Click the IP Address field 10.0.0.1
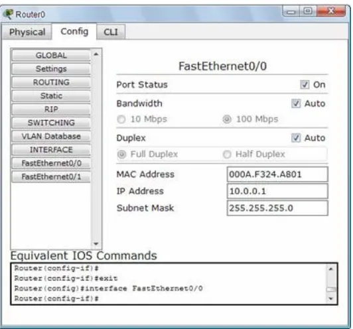353x329 pixels. pyautogui.click(x=277, y=191)
